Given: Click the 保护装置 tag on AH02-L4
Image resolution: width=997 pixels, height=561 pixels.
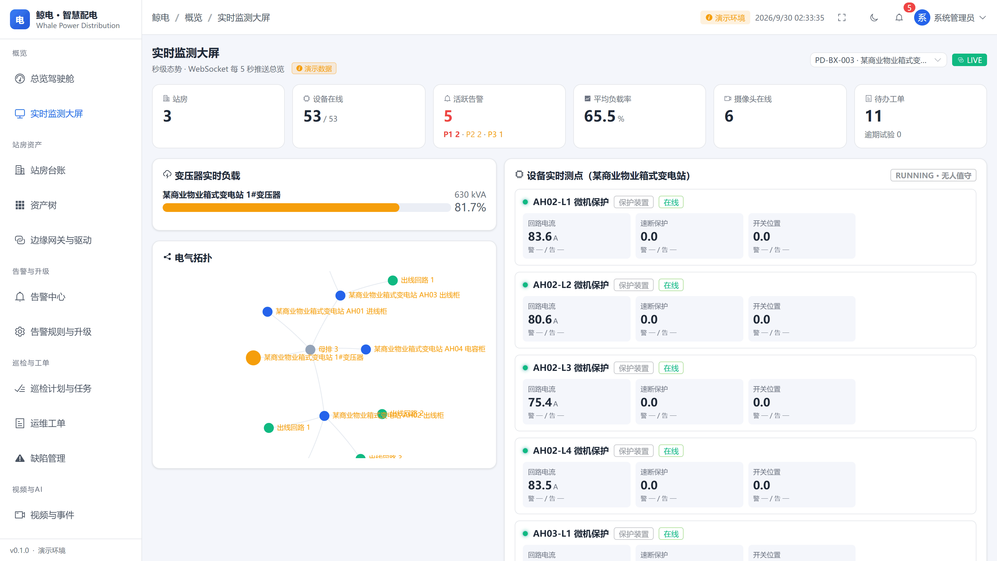Looking at the screenshot, I should [x=634, y=451].
